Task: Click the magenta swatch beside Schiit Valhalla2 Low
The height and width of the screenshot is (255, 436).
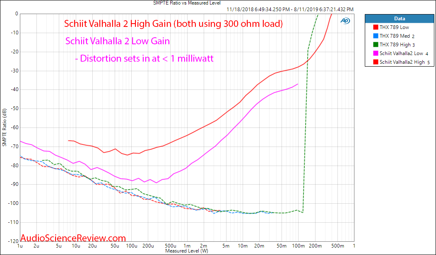Action: pyautogui.click(x=376, y=53)
